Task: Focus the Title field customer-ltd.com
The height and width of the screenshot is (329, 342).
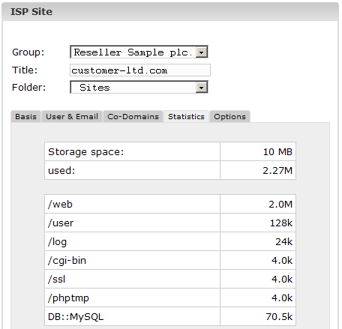Action: [140, 70]
